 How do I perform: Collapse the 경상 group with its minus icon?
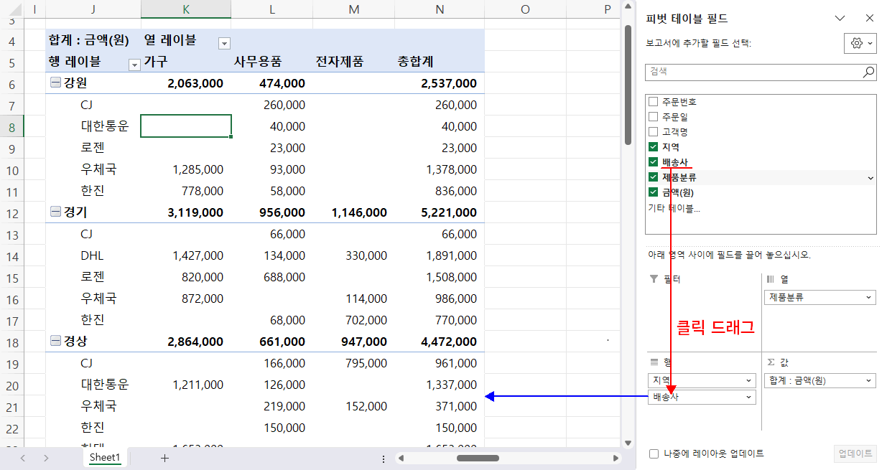click(56, 341)
